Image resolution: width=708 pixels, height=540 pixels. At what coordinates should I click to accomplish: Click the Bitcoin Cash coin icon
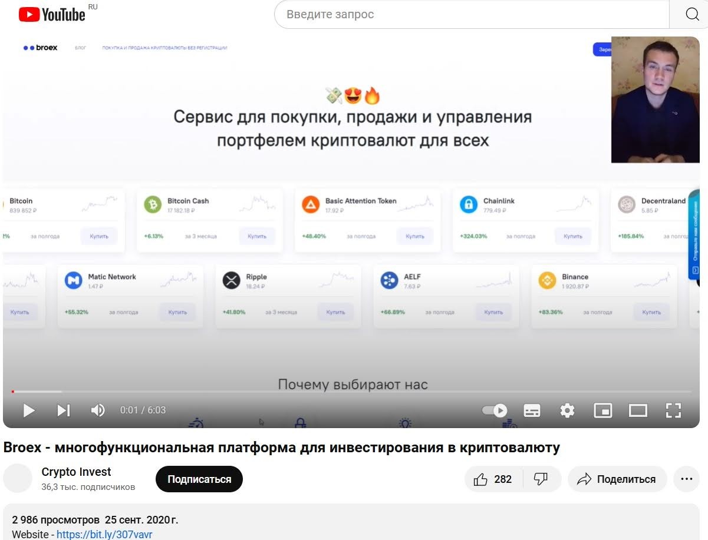(153, 204)
